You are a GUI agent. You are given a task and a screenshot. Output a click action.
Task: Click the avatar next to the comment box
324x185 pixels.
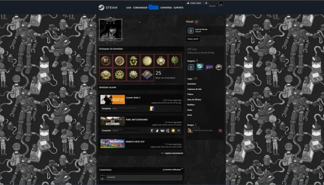[x=102, y=178]
